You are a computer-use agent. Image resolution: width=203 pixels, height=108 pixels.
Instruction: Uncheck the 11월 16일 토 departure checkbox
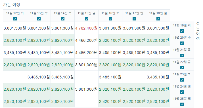click(110, 19)
